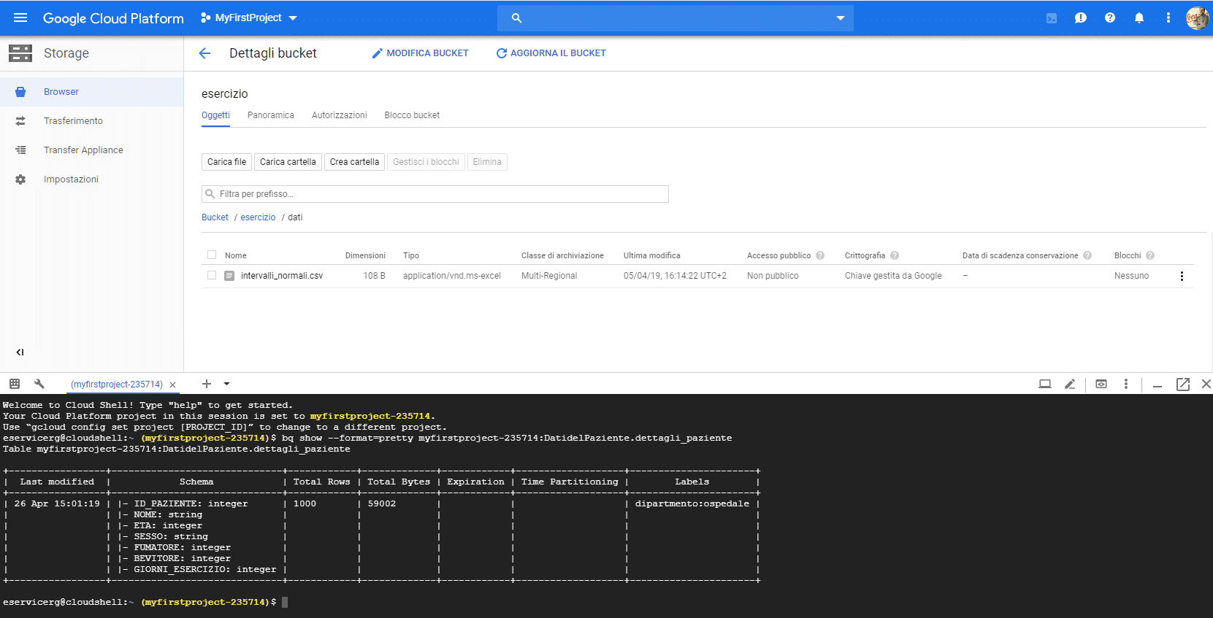Expand the dropdown next to new shell tab plus
The width and height of the screenshot is (1213, 618).
click(x=227, y=384)
